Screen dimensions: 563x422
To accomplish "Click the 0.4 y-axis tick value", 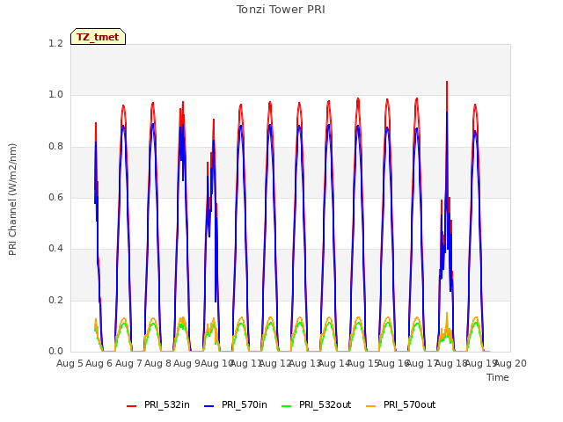I will pyautogui.click(x=56, y=249).
